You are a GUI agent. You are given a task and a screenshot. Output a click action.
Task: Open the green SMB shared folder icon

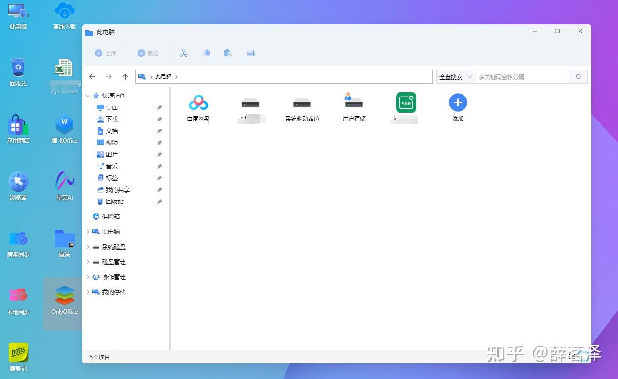406,102
